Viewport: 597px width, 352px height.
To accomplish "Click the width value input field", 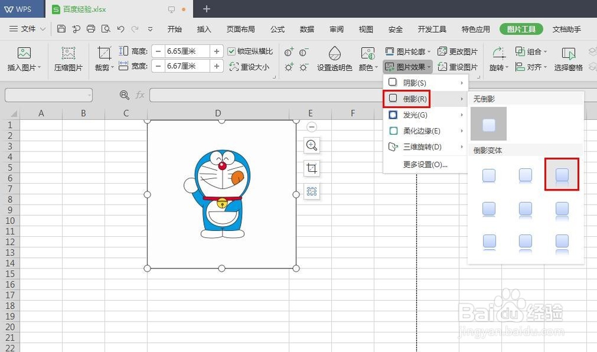I will (187, 66).
